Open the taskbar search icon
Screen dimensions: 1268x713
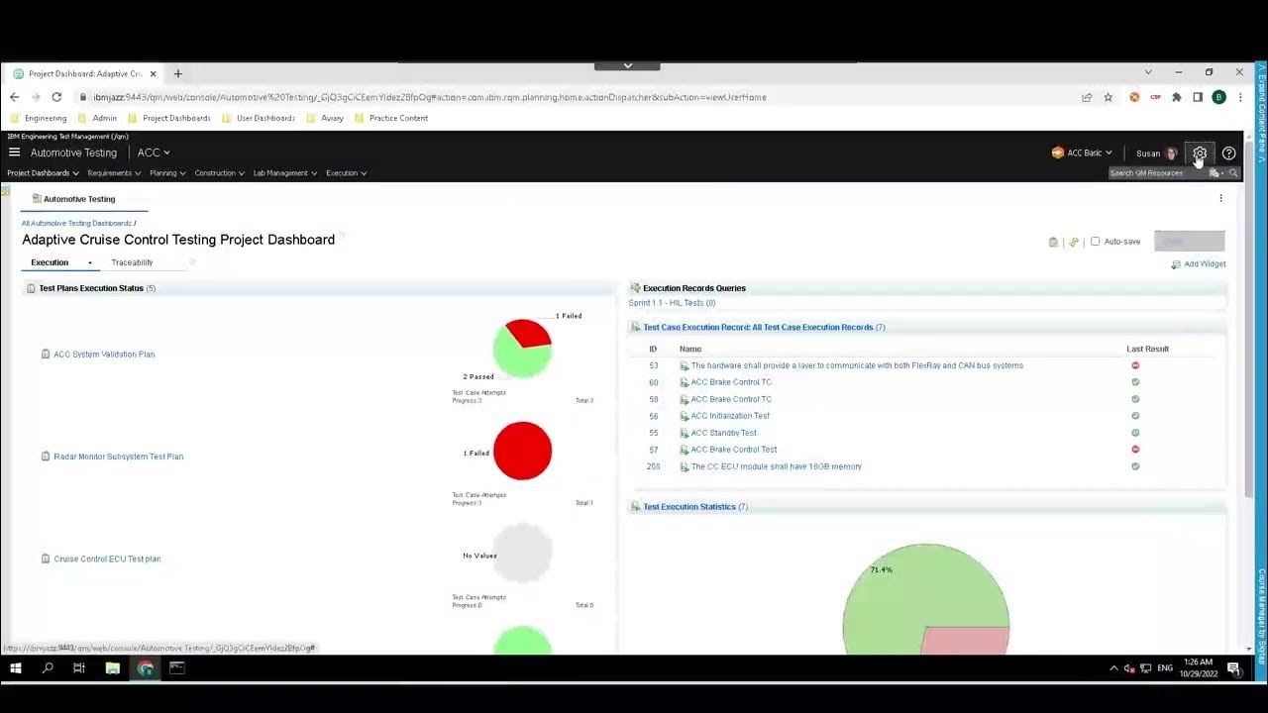(x=48, y=668)
